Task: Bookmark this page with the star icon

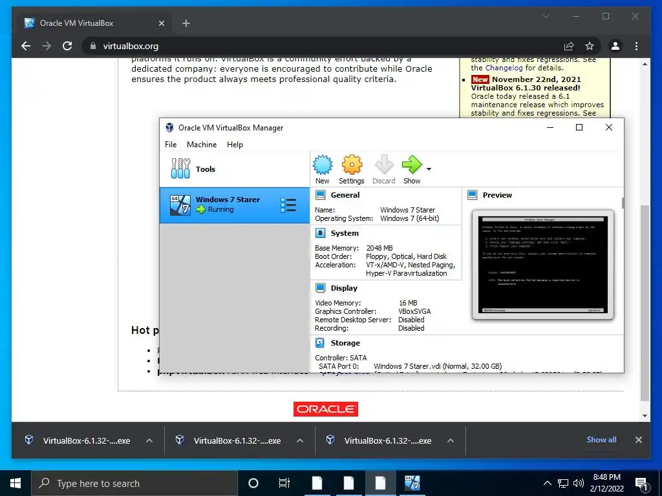Action: point(590,46)
